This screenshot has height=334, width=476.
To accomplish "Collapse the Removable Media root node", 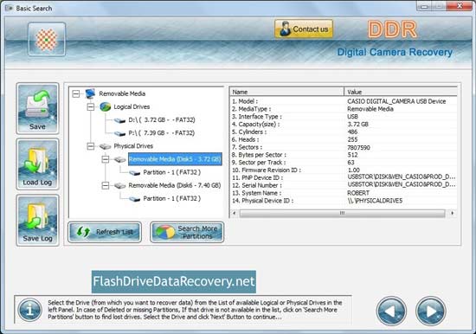I will [x=76, y=93].
